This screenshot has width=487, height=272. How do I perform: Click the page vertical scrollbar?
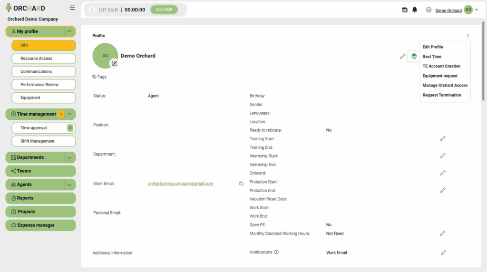point(483,61)
